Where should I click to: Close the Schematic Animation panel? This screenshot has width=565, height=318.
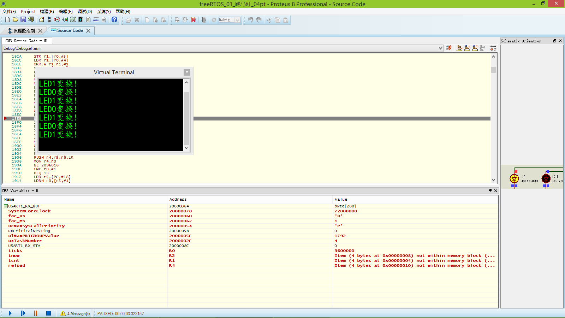(x=560, y=41)
